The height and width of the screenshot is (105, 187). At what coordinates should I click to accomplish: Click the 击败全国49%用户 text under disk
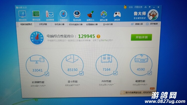pos(140,85)
